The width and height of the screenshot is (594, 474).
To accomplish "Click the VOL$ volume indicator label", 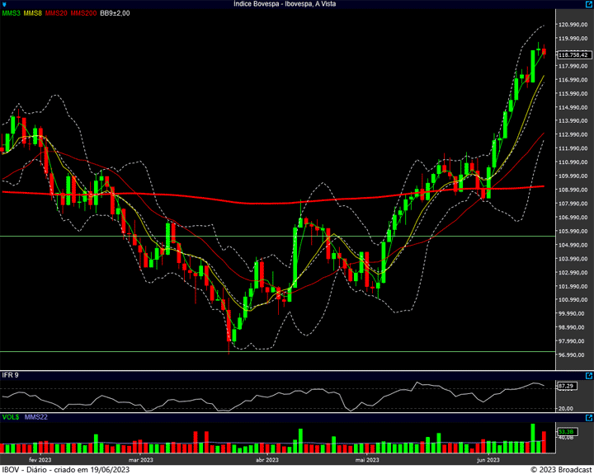I will click(11, 418).
